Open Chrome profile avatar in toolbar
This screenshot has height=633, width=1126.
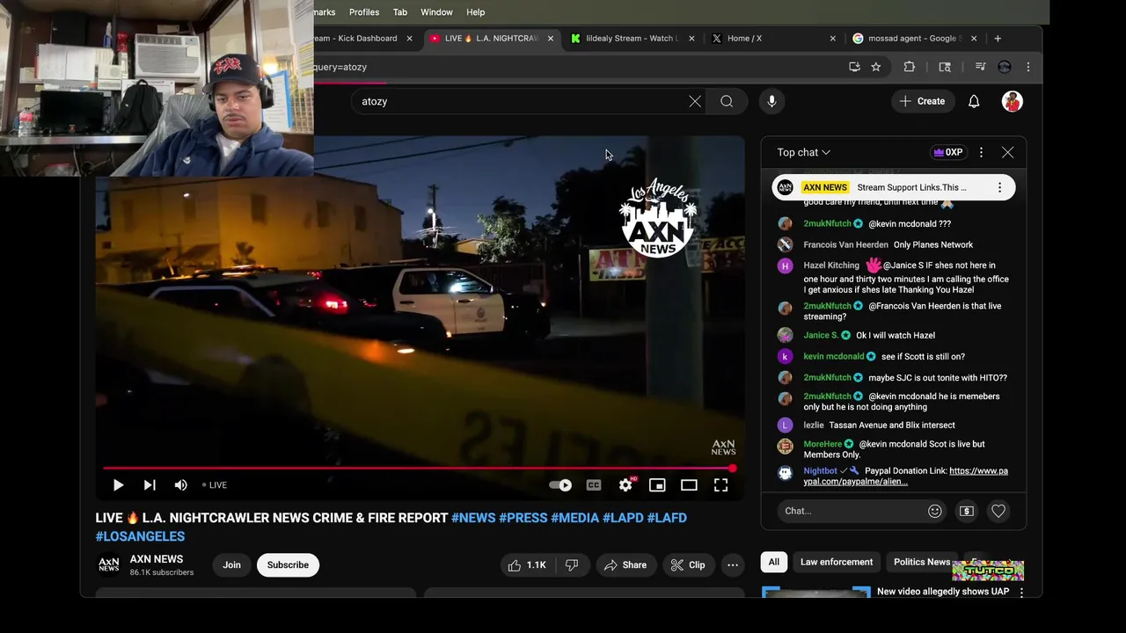[1004, 67]
